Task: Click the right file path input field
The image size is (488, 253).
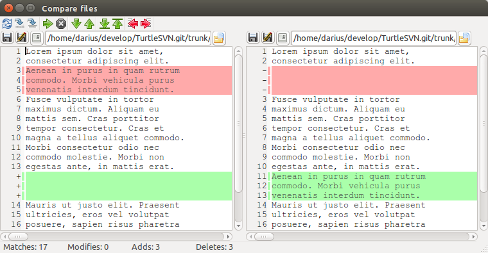Action: [374, 38]
